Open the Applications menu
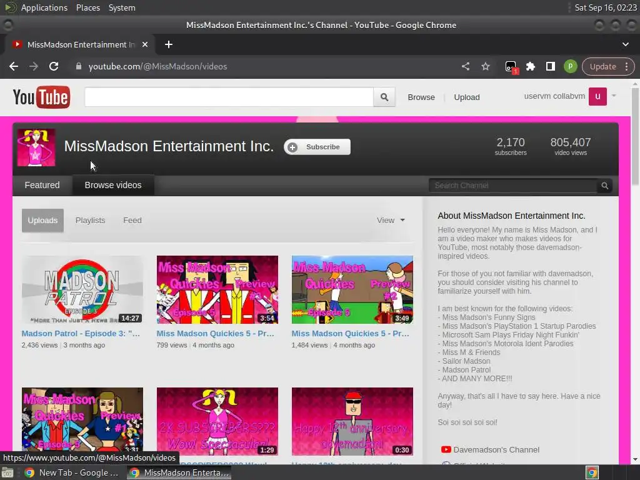This screenshot has width=640, height=480. [x=44, y=7]
